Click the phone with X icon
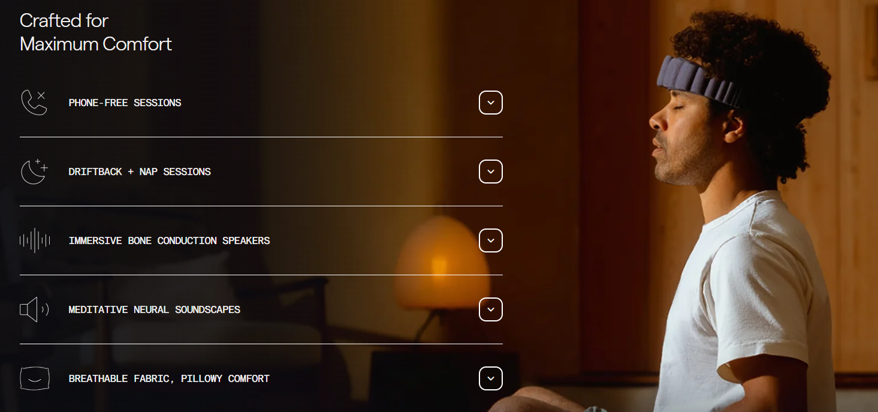878x412 pixels. 34,103
